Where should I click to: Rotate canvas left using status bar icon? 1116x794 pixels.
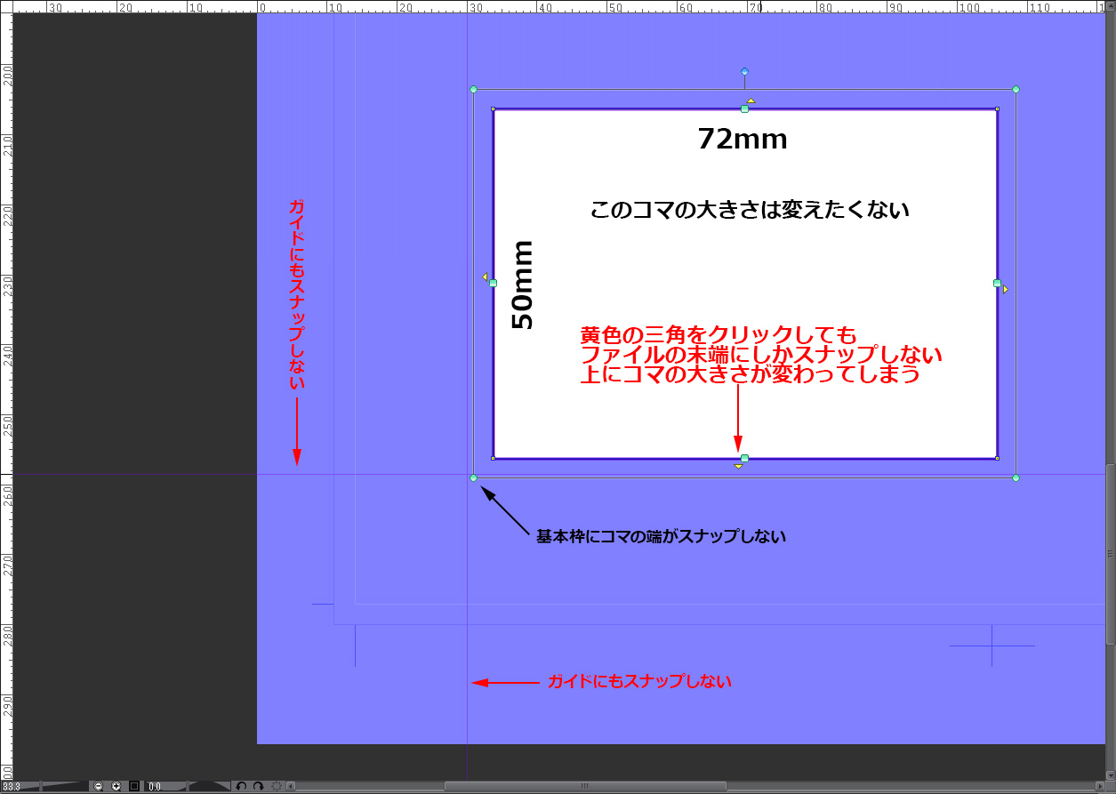pos(241,786)
